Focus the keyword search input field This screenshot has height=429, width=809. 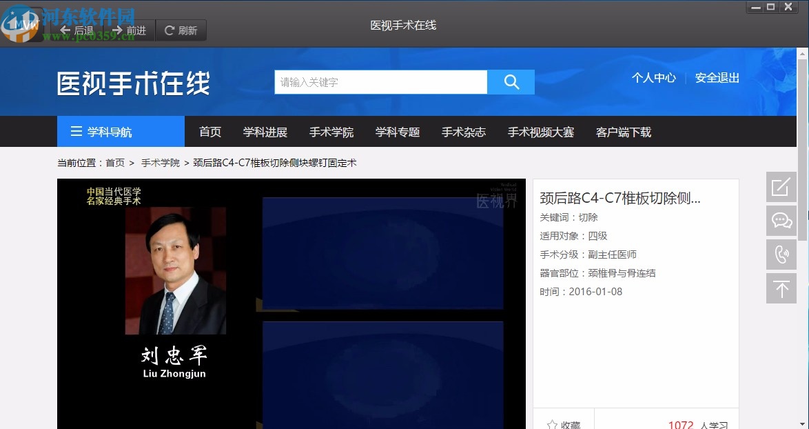(380, 82)
